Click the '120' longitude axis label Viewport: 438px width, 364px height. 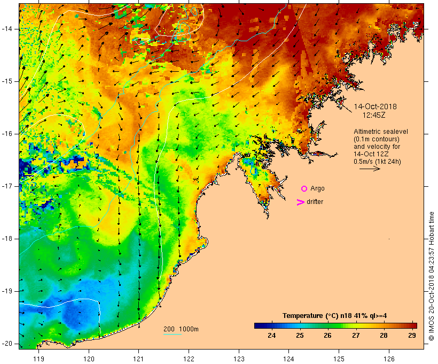click(x=89, y=359)
